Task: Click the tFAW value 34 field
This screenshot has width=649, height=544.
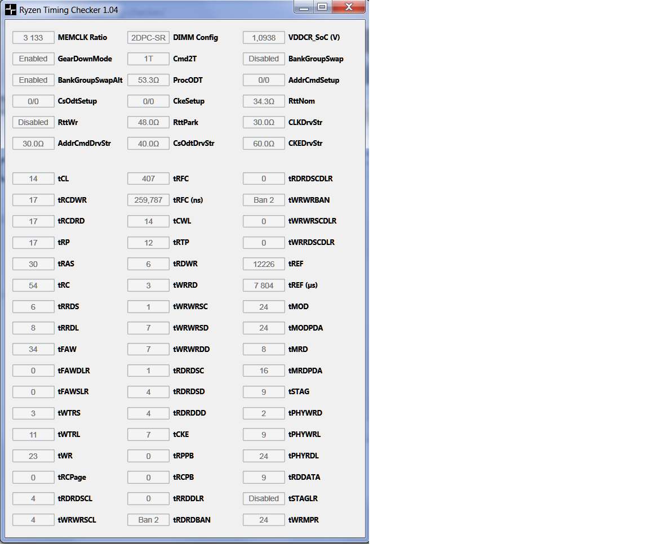Action: click(x=33, y=350)
